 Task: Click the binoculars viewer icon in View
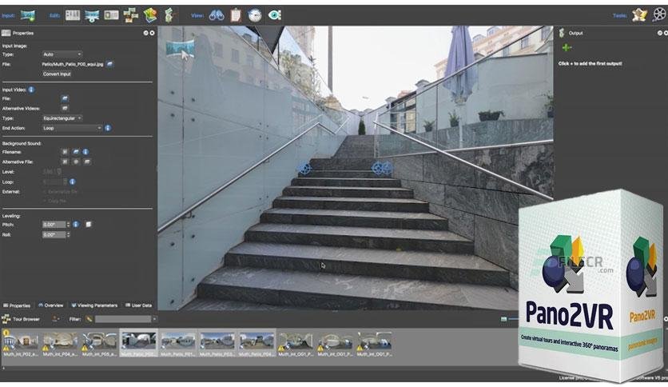pos(217,16)
